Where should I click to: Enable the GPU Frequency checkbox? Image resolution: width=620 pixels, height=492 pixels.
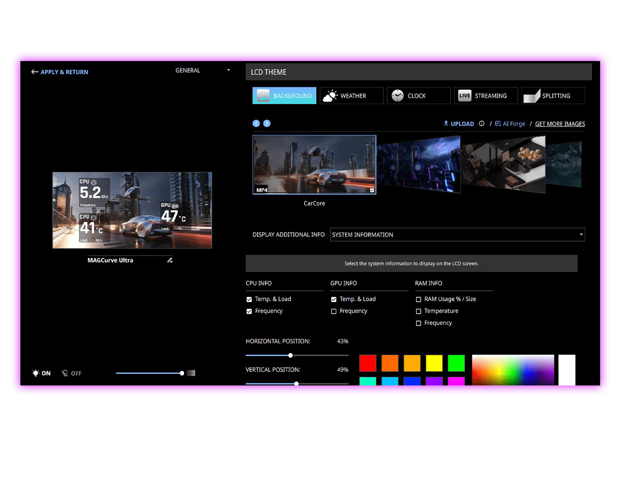(x=334, y=311)
